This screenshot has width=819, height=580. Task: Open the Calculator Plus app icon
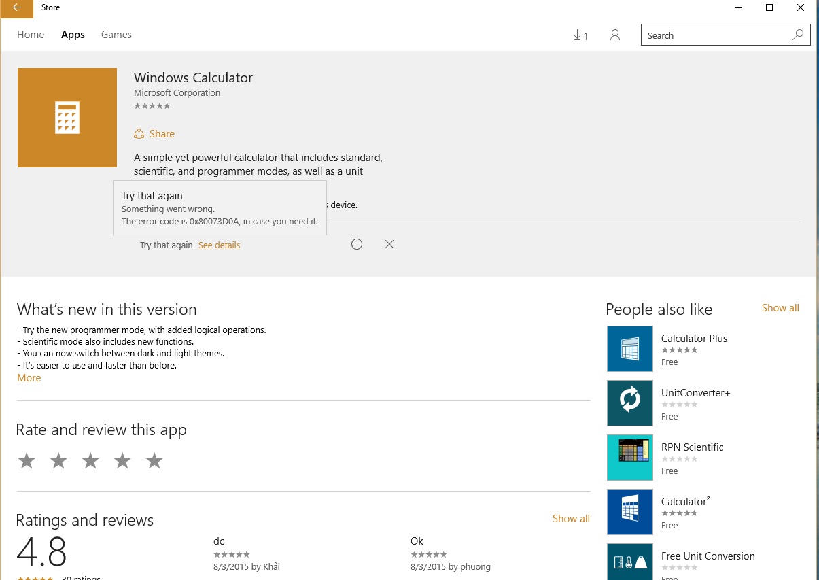(x=629, y=349)
